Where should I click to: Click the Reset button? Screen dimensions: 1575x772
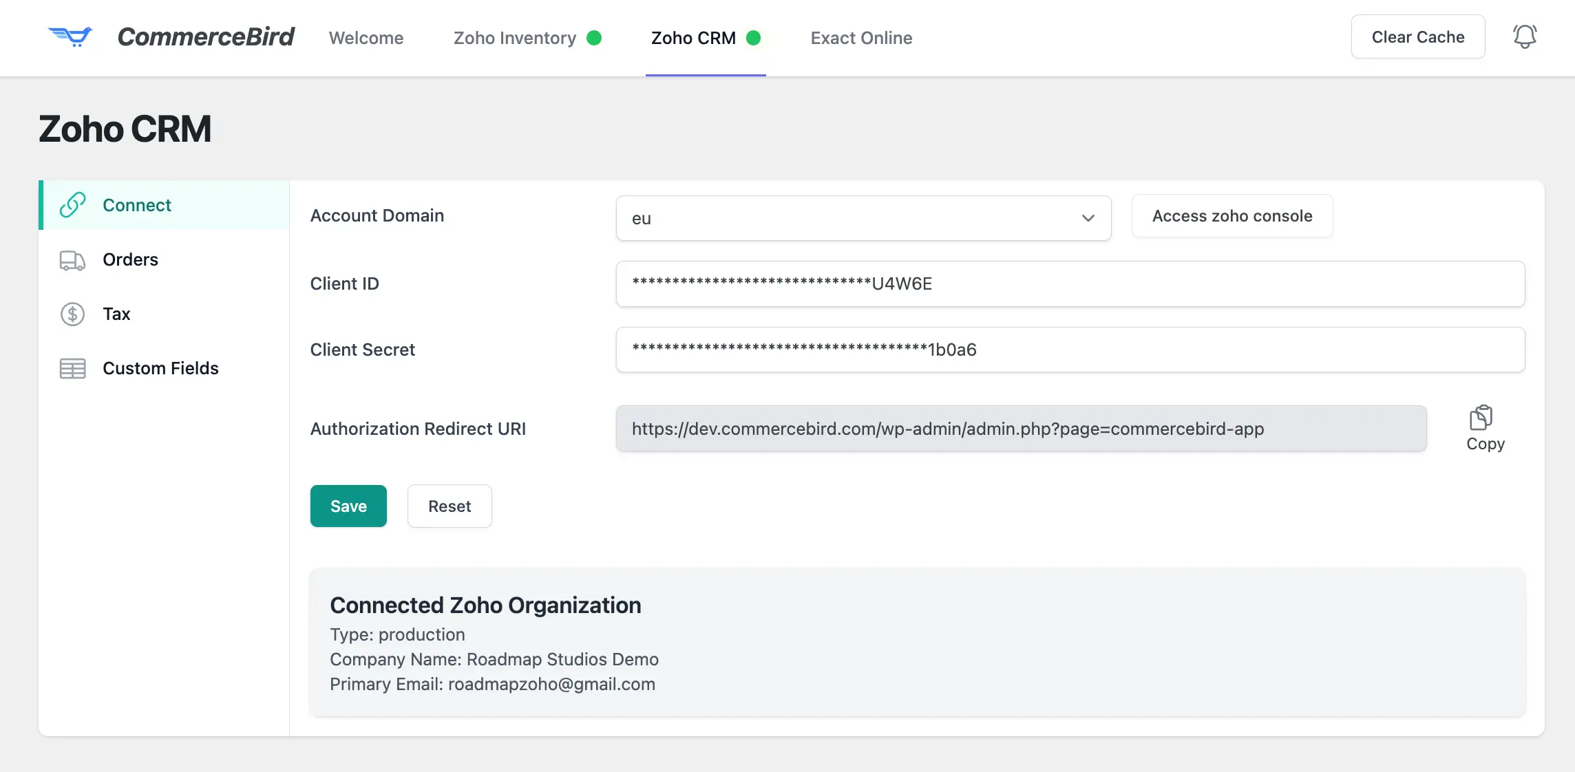450,506
